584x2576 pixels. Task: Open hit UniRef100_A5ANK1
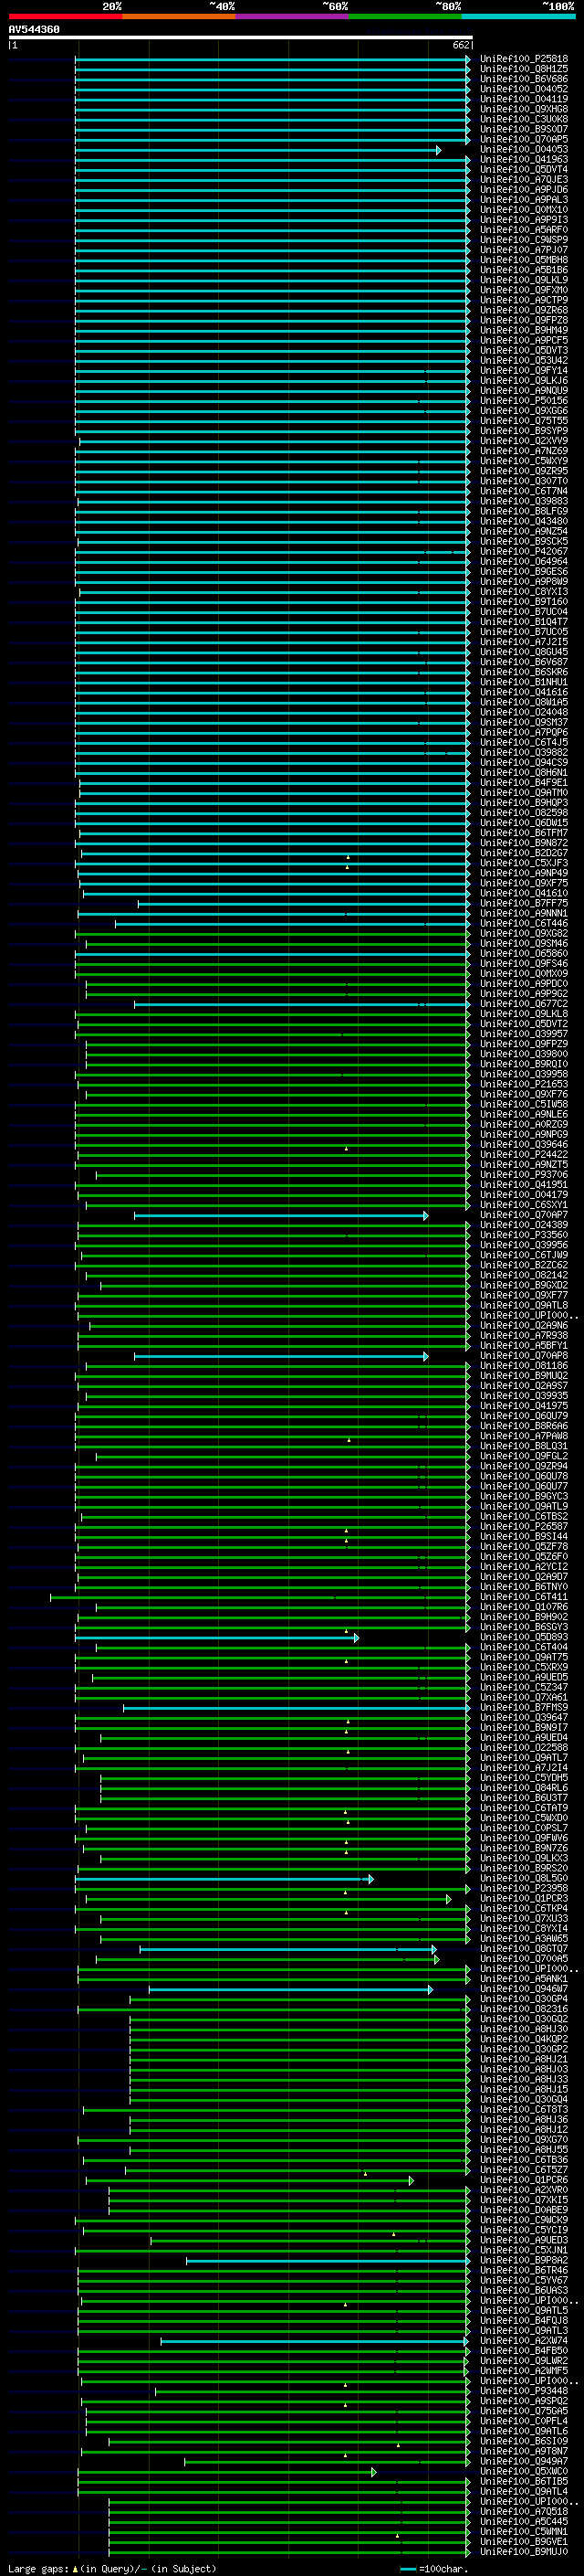pos(523,1980)
